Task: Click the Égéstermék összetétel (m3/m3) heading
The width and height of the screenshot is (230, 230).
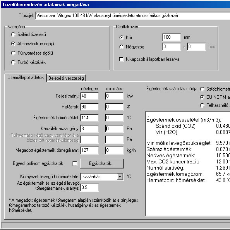Action: [184, 120]
